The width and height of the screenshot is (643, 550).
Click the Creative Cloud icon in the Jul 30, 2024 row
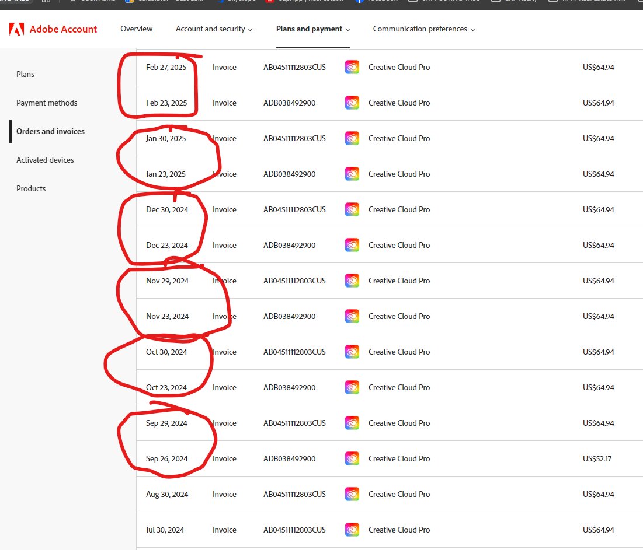click(352, 530)
